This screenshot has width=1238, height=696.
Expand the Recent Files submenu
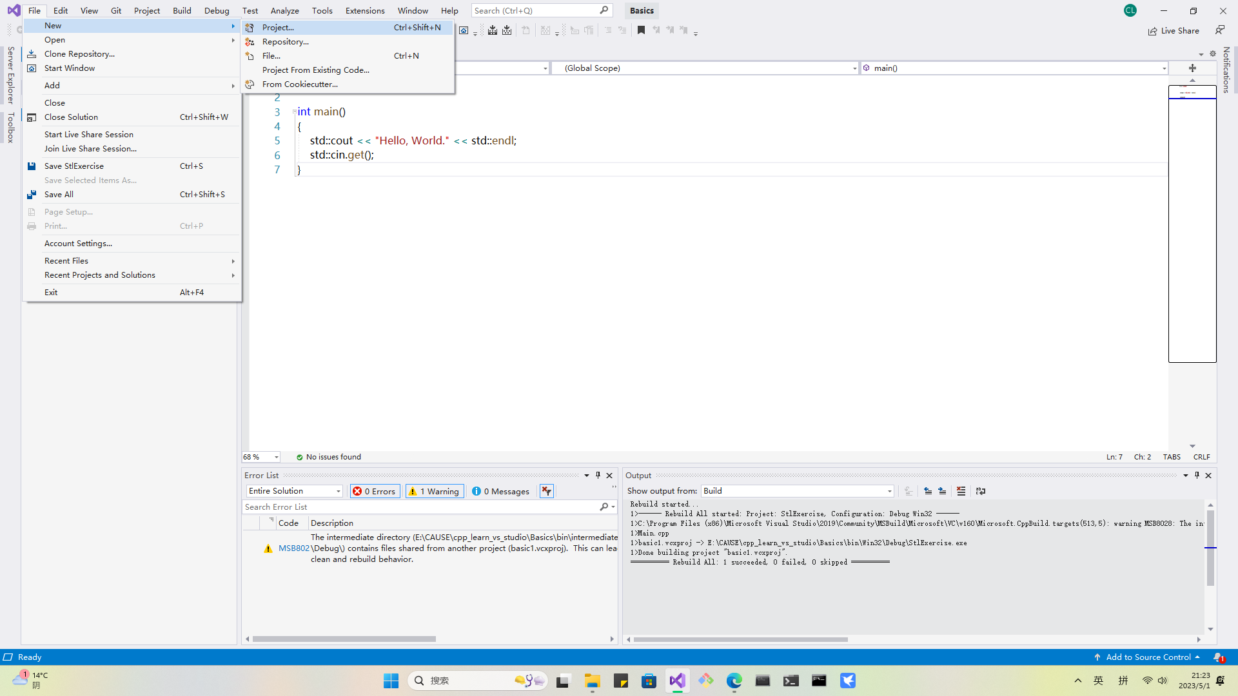(x=132, y=261)
